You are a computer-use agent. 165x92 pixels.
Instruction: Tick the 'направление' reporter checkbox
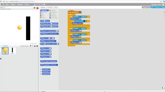tap(41, 74)
